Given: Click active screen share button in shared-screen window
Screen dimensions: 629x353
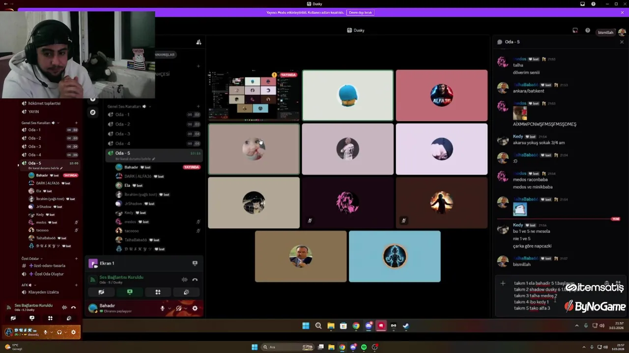Looking at the screenshot, I should pos(130,292).
